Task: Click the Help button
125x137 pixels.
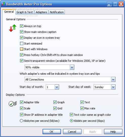Action: [x=113, y=132]
